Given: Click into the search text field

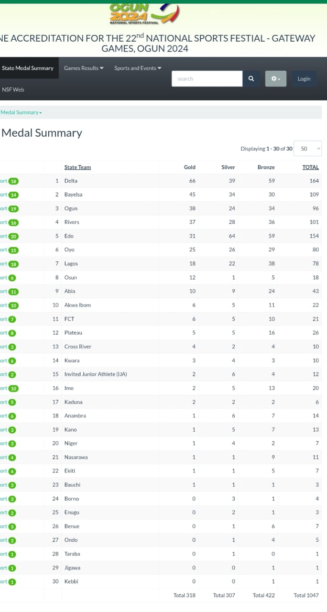Looking at the screenshot, I should pos(207,79).
